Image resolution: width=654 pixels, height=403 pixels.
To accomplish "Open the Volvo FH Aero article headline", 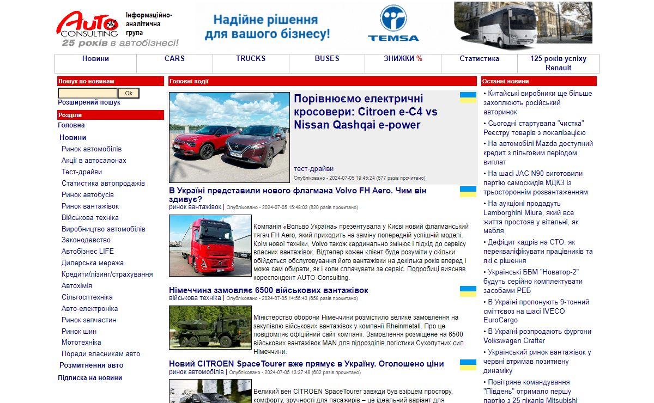I will coord(298,195).
